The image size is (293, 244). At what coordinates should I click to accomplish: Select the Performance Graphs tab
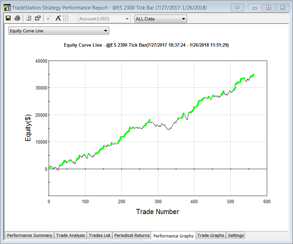(x=173, y=236)
